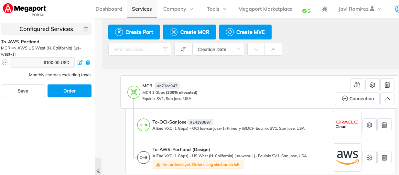Open To-OCI-SanJose connection settings gear

tap(370, 125)
